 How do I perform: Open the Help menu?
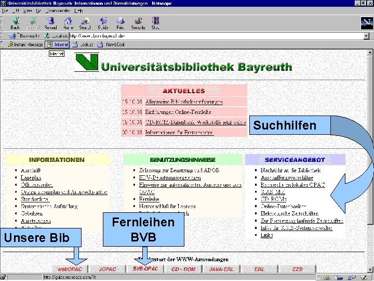point(78,11)
